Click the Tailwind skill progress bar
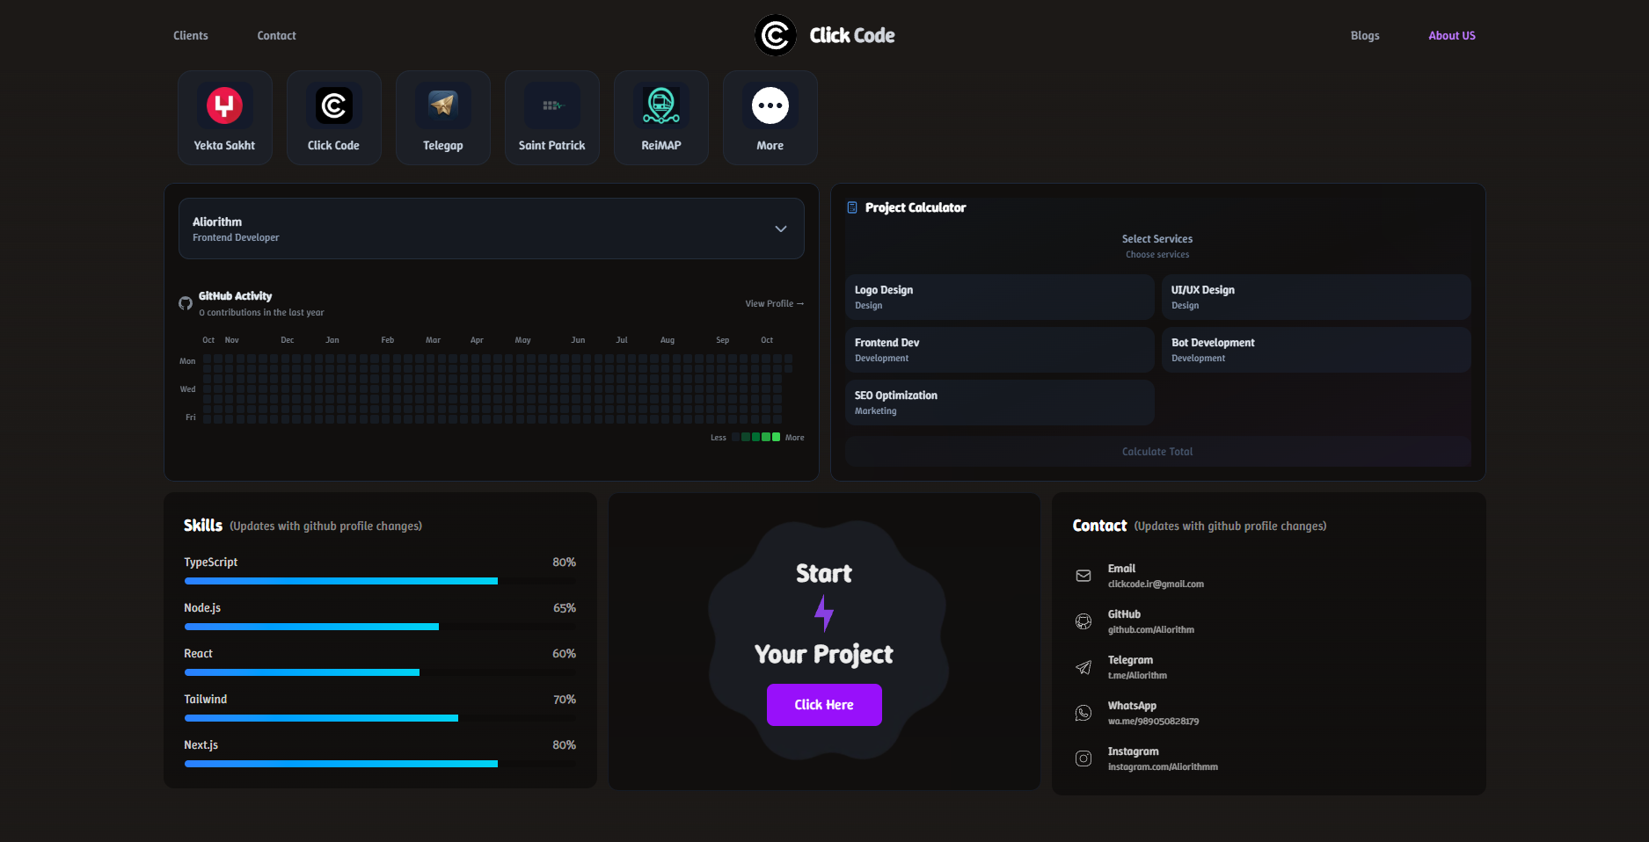The height and width of the screenshot is (842, 1649). [x=380, y=718]
